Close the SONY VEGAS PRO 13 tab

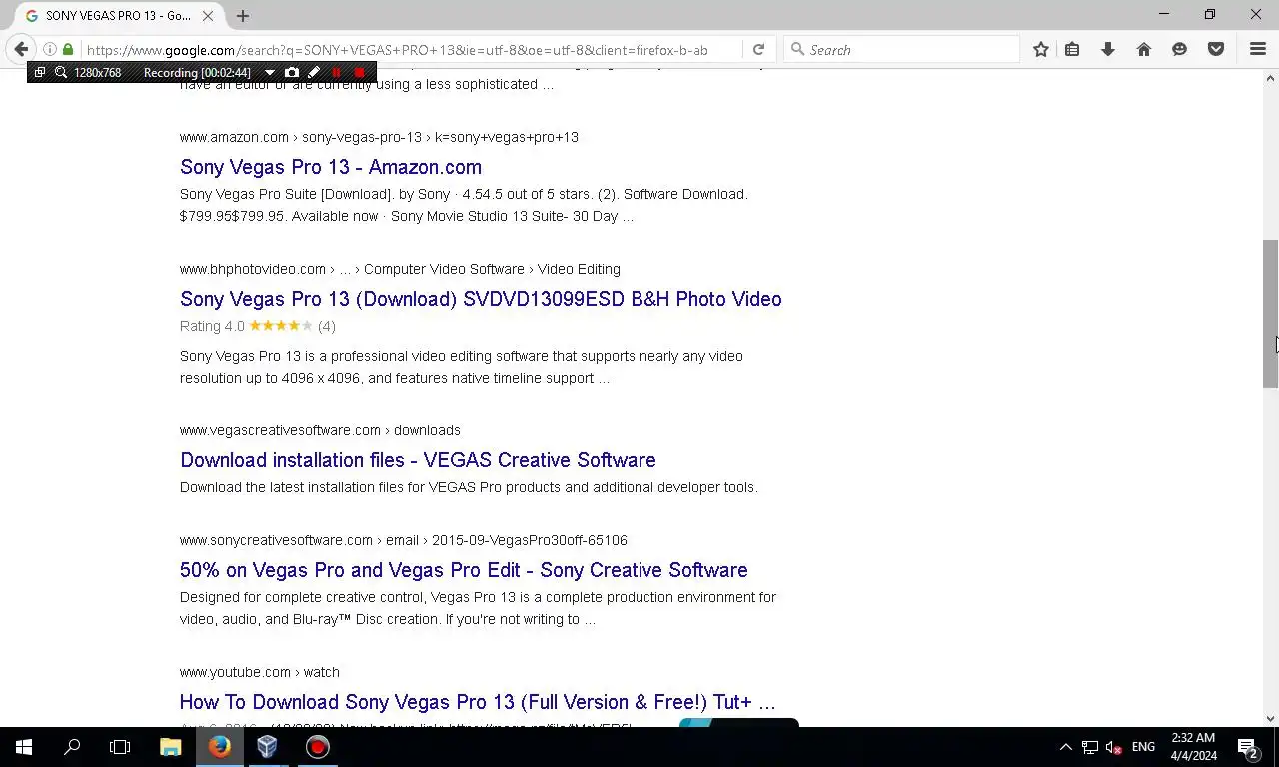[x=208, y=15]
